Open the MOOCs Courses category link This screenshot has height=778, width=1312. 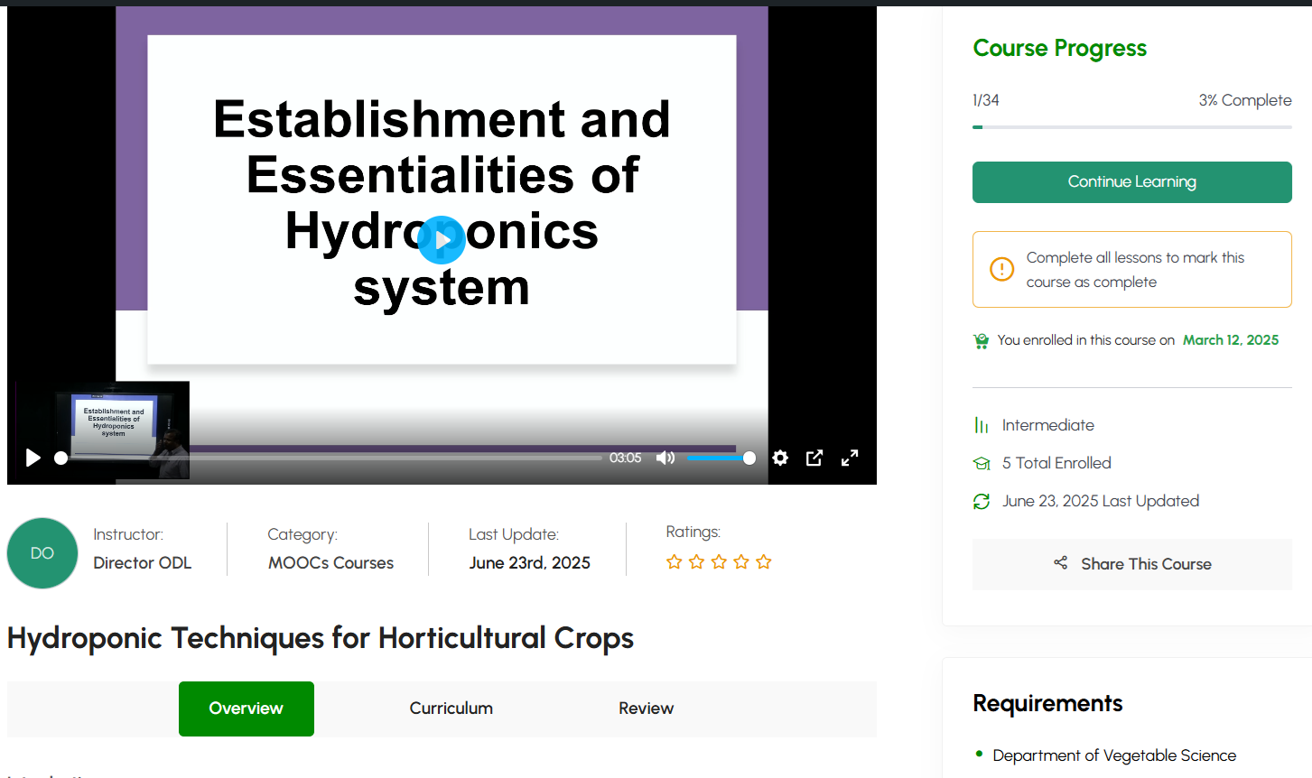(x=330, y=563)
